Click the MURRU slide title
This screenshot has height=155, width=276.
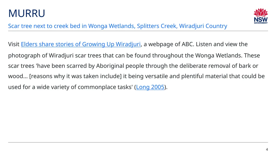click(27, 13)
